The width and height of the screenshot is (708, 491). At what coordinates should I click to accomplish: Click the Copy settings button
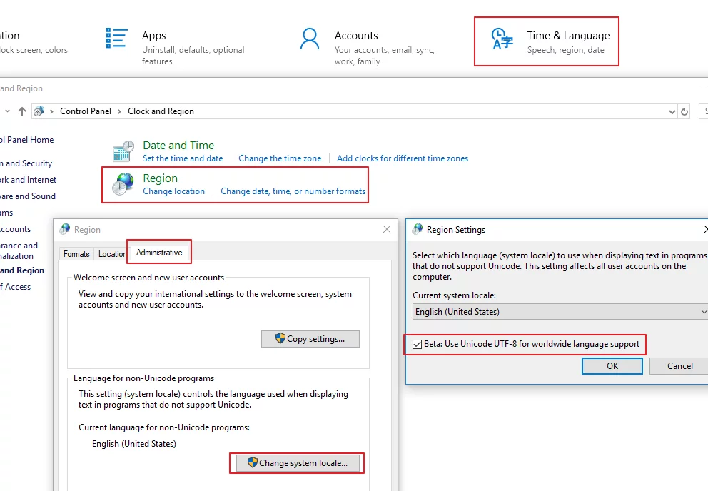click(x=310, y=339)
